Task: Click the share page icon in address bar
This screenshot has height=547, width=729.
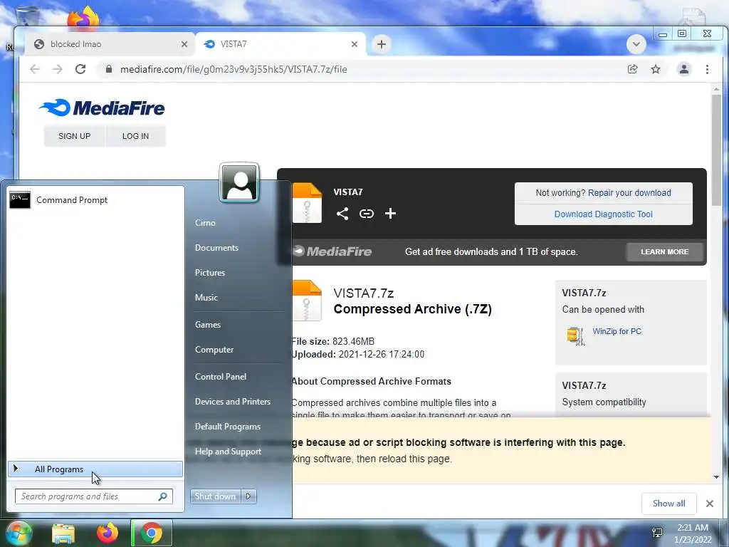Action: coord(632,69)
